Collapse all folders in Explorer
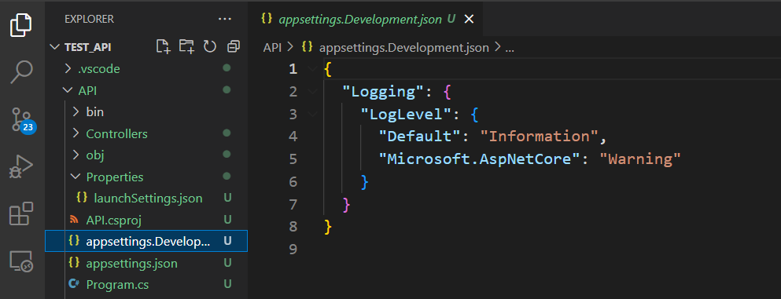Screen dimensions: 781x299 [x=233, y=46]
